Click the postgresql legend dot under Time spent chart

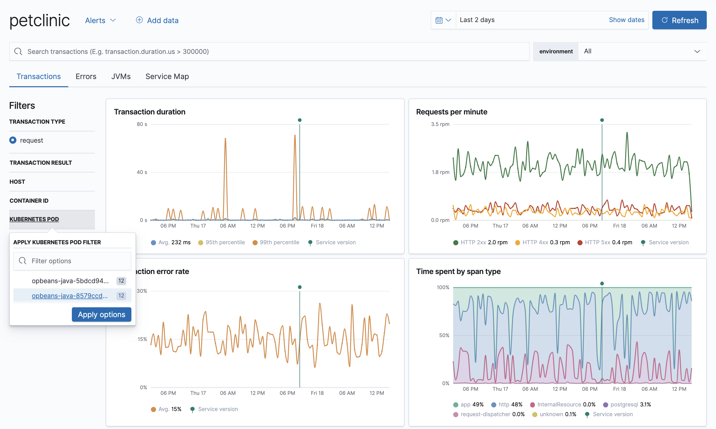point(606,404)
